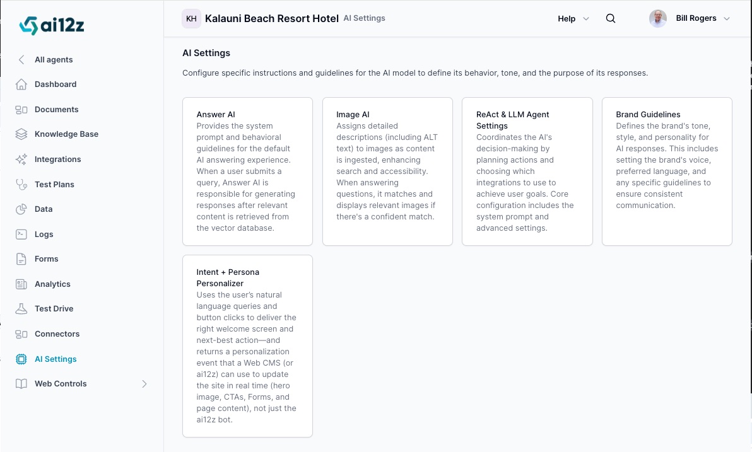Open the Brand Guidelines card
Viewport: 752px width, 452px height.
[667, 171]
